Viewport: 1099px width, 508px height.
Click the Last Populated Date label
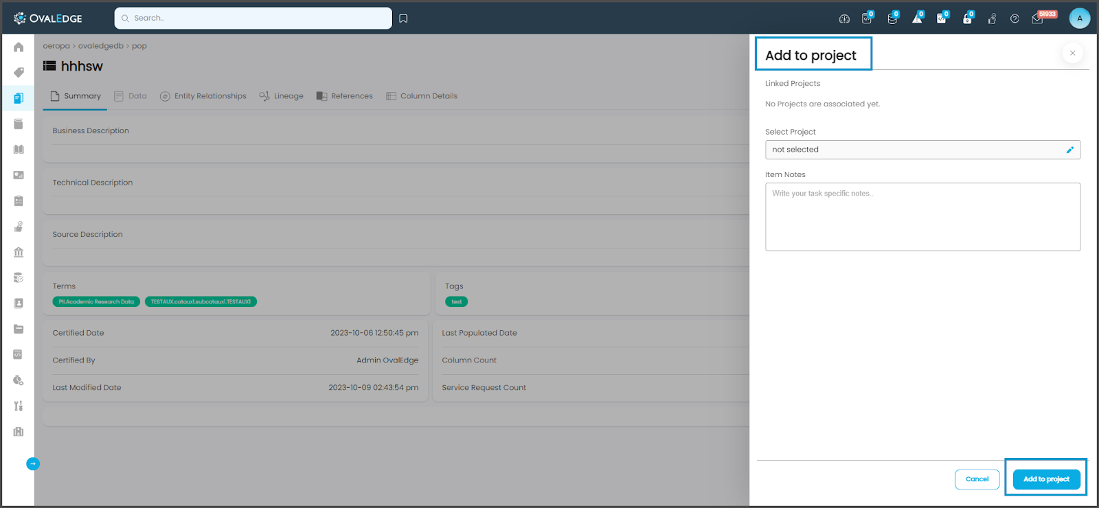(479, 333)
